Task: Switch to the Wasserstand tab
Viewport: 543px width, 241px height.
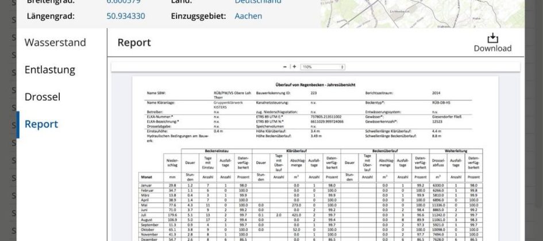Action: 55,42
